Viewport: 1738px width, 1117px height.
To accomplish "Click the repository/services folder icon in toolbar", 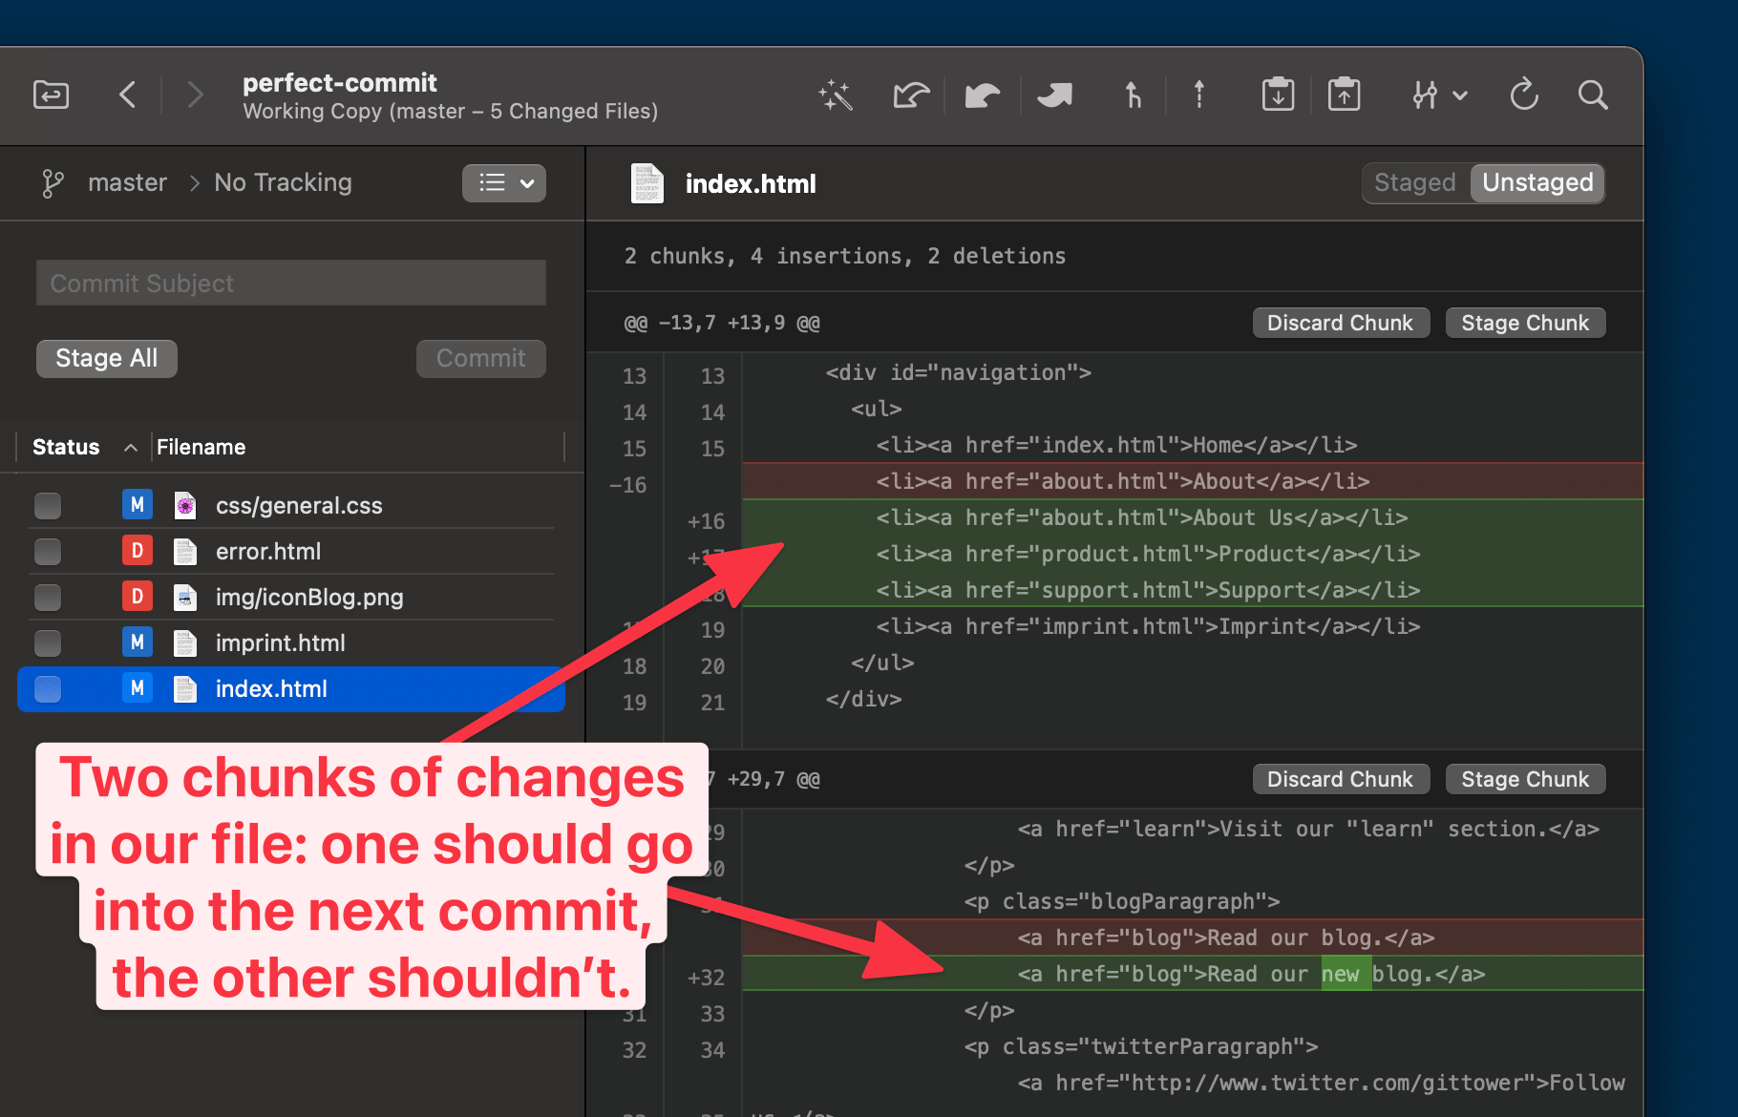I will pos(51,95).
